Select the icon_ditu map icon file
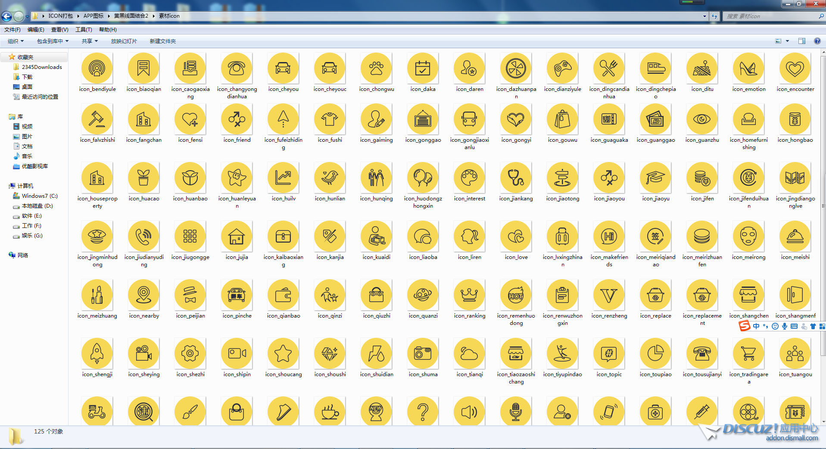Screen dimensions: 826x449 click(702, 69)
